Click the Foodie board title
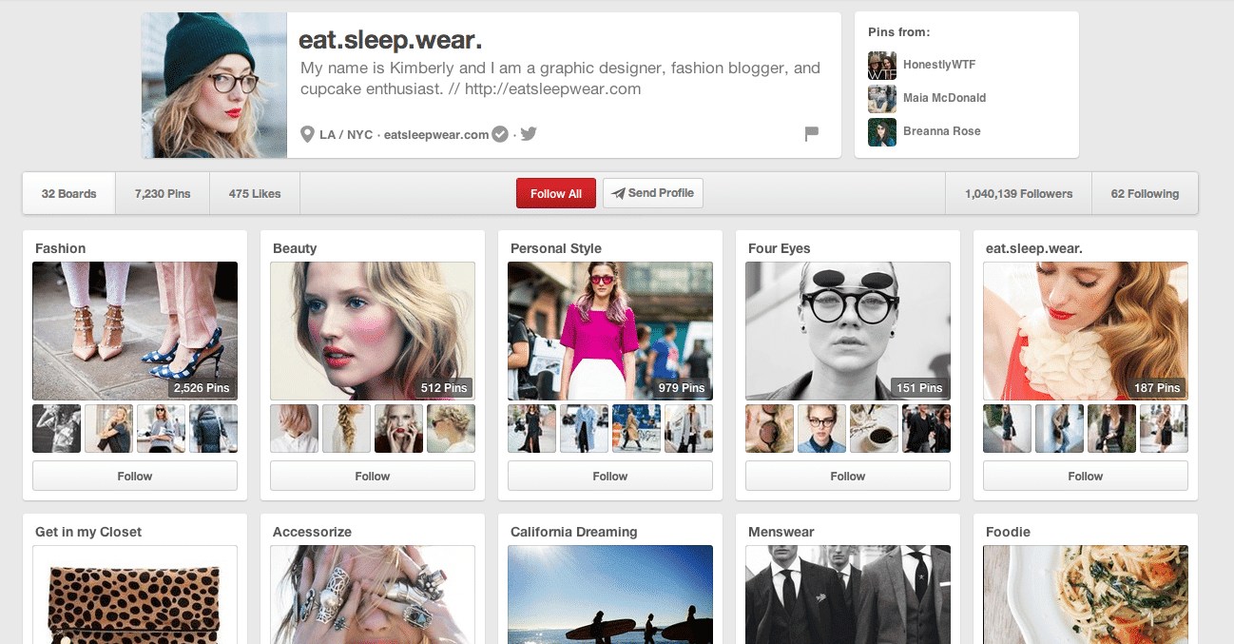Screen dimensions: 1234x644 (x=1009, y=532)
